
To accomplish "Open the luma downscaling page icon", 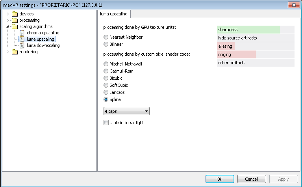I will point(22,45).
